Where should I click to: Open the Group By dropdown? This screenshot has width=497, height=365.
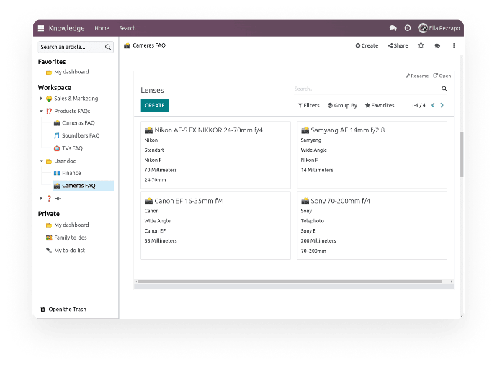pyautogui.click(x=342, y=105)
